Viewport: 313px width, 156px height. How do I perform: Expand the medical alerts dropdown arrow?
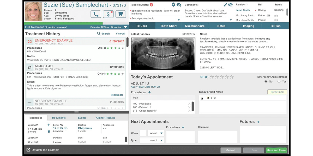coord(179,19)
